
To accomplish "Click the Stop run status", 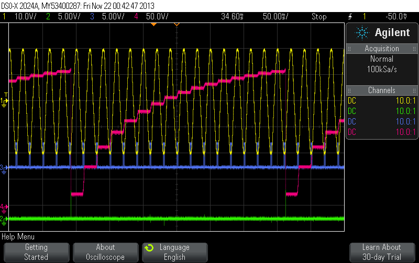I will [x=319, y=17].
